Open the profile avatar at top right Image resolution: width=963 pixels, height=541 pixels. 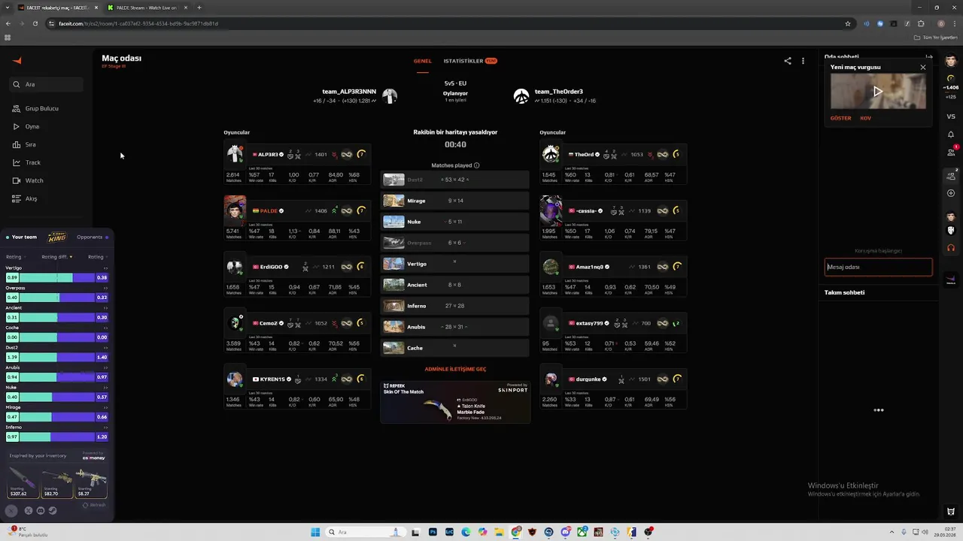pos(951,62)
